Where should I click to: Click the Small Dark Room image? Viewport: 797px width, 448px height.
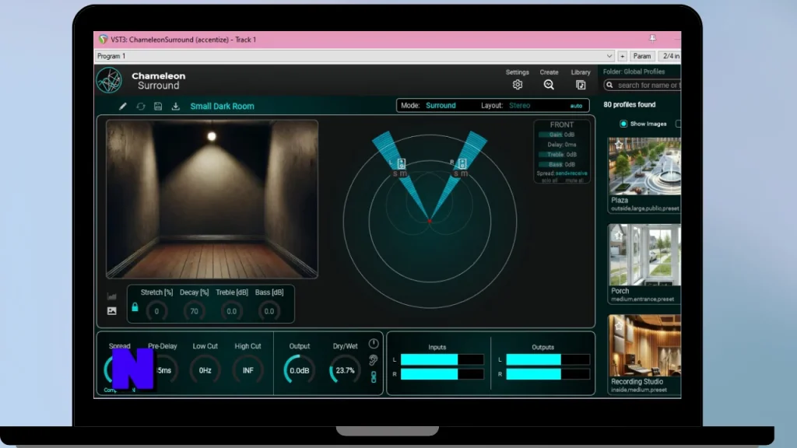click(212, 199)
